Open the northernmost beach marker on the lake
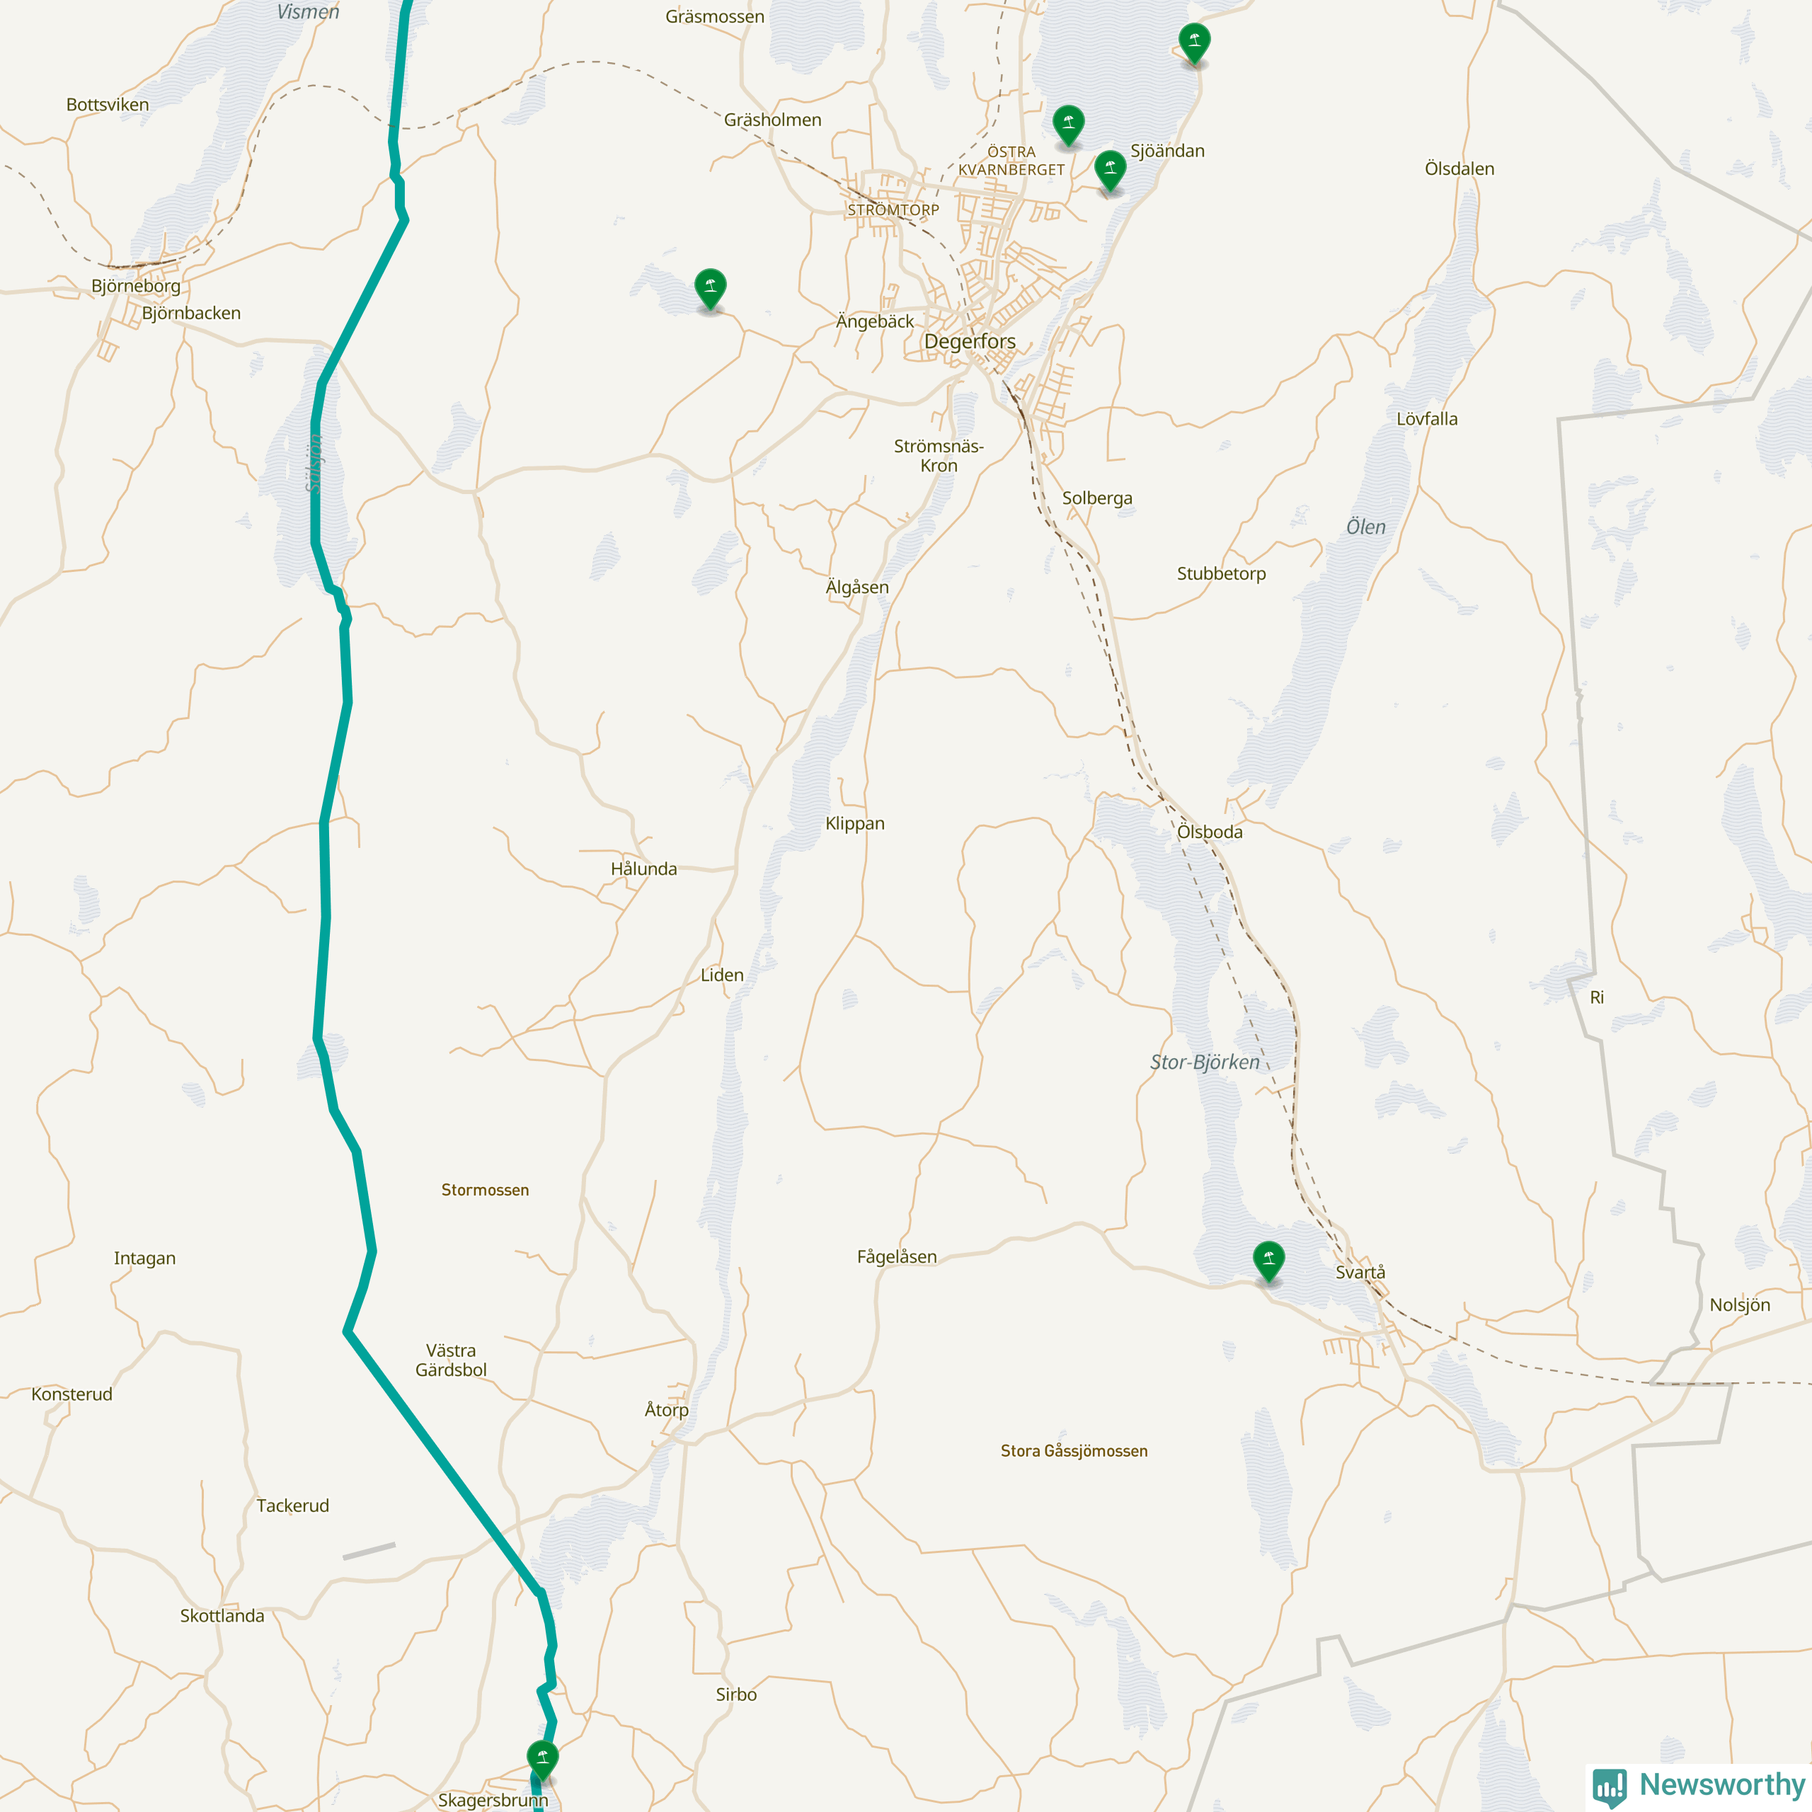 [x=1194, y=43]
